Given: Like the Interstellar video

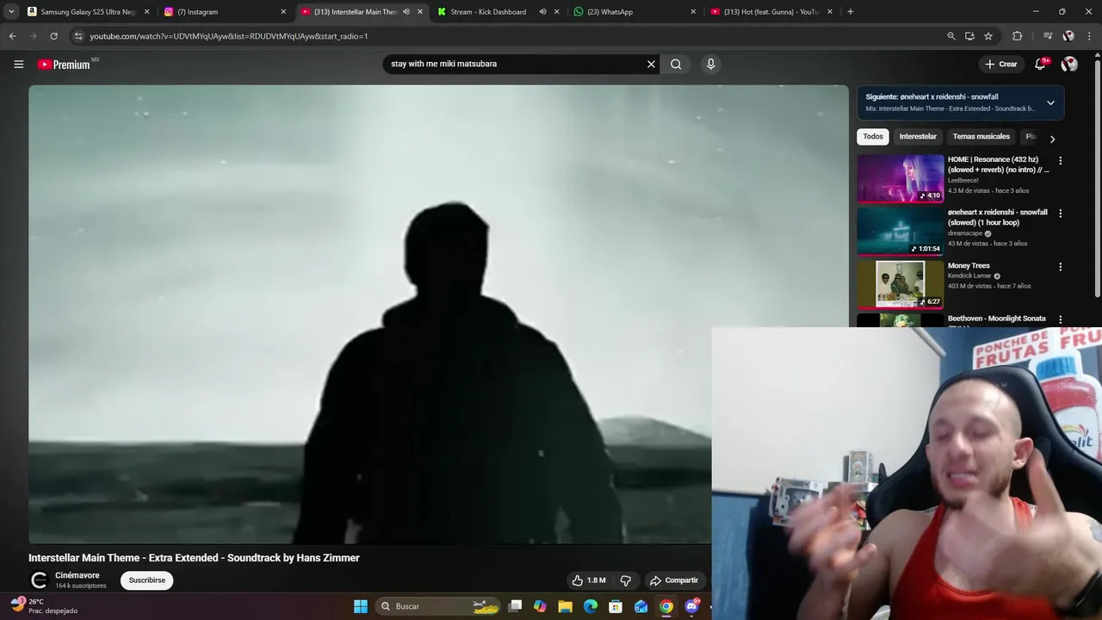Looking at the screenshot, I should (589, 580).
